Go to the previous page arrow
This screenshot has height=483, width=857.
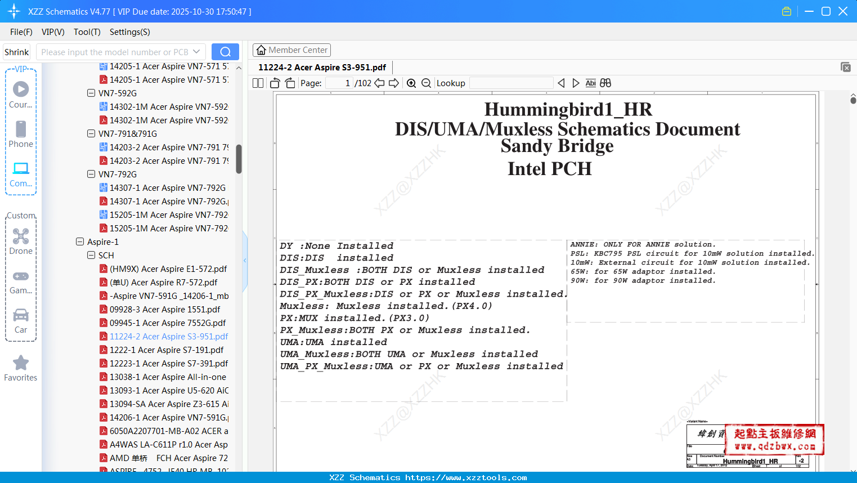380,83
